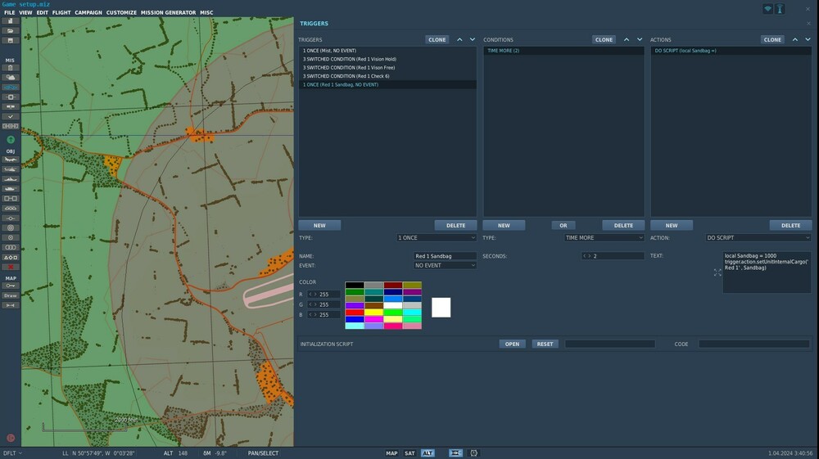819x459 pixels.
Task: Click OPEN for initialization script
Action: 512,344
